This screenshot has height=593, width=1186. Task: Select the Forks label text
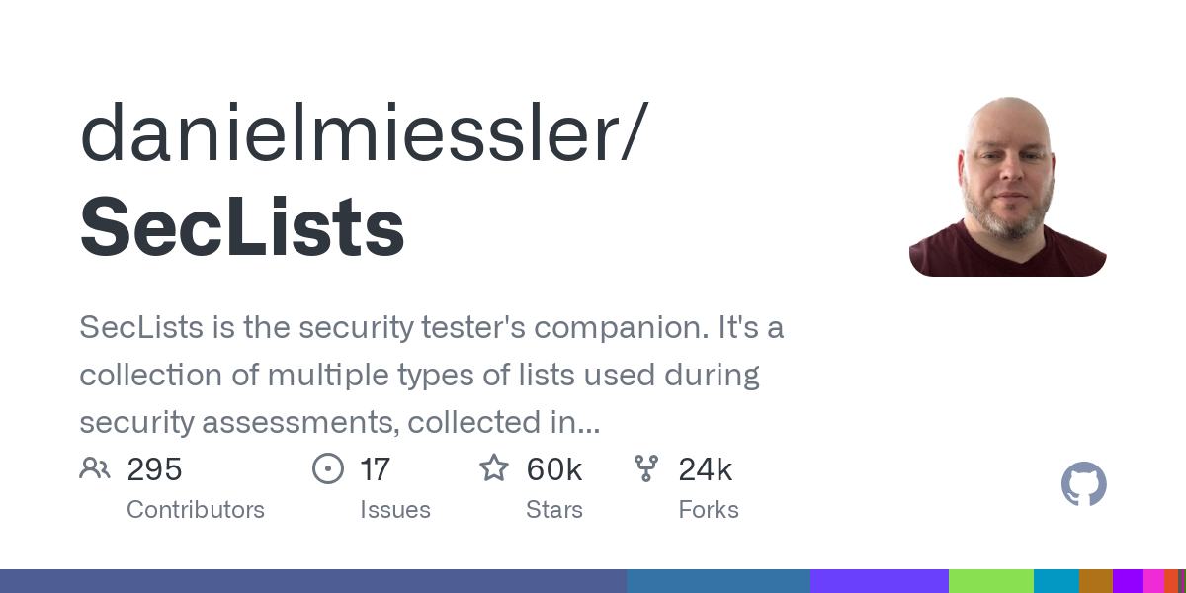click(709, 510)
